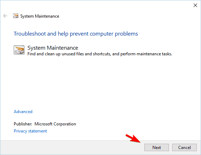201x155 pixels.
Task: Cancel the troubleshooter
Action: [184, 148]
